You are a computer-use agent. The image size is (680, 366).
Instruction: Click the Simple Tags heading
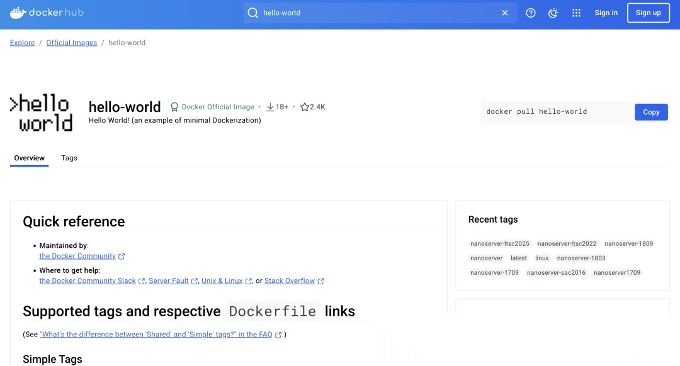pos(52,360)
